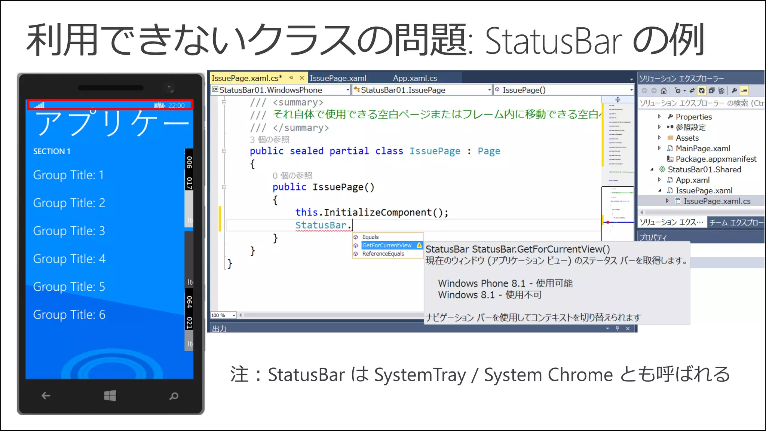The image size is (766, 431).
Task: Collapse StatusBar01.Shared project node
Action: tap(652, 169)
